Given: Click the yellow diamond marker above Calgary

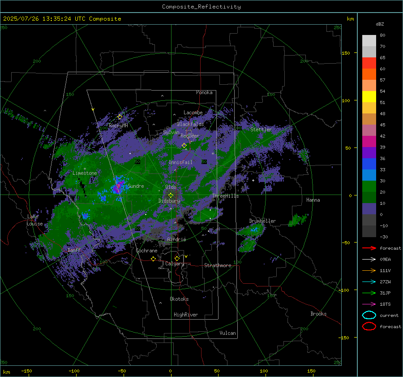Looking at the screenshot, I should (x=177, y=258).
